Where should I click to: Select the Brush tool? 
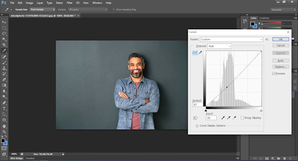4,63
